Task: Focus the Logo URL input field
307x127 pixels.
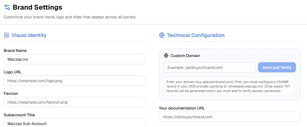Action: click(74, 81)
